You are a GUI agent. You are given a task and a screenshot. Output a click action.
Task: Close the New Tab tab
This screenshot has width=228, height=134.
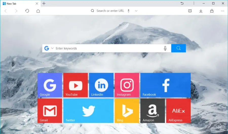tap(37, 4)
